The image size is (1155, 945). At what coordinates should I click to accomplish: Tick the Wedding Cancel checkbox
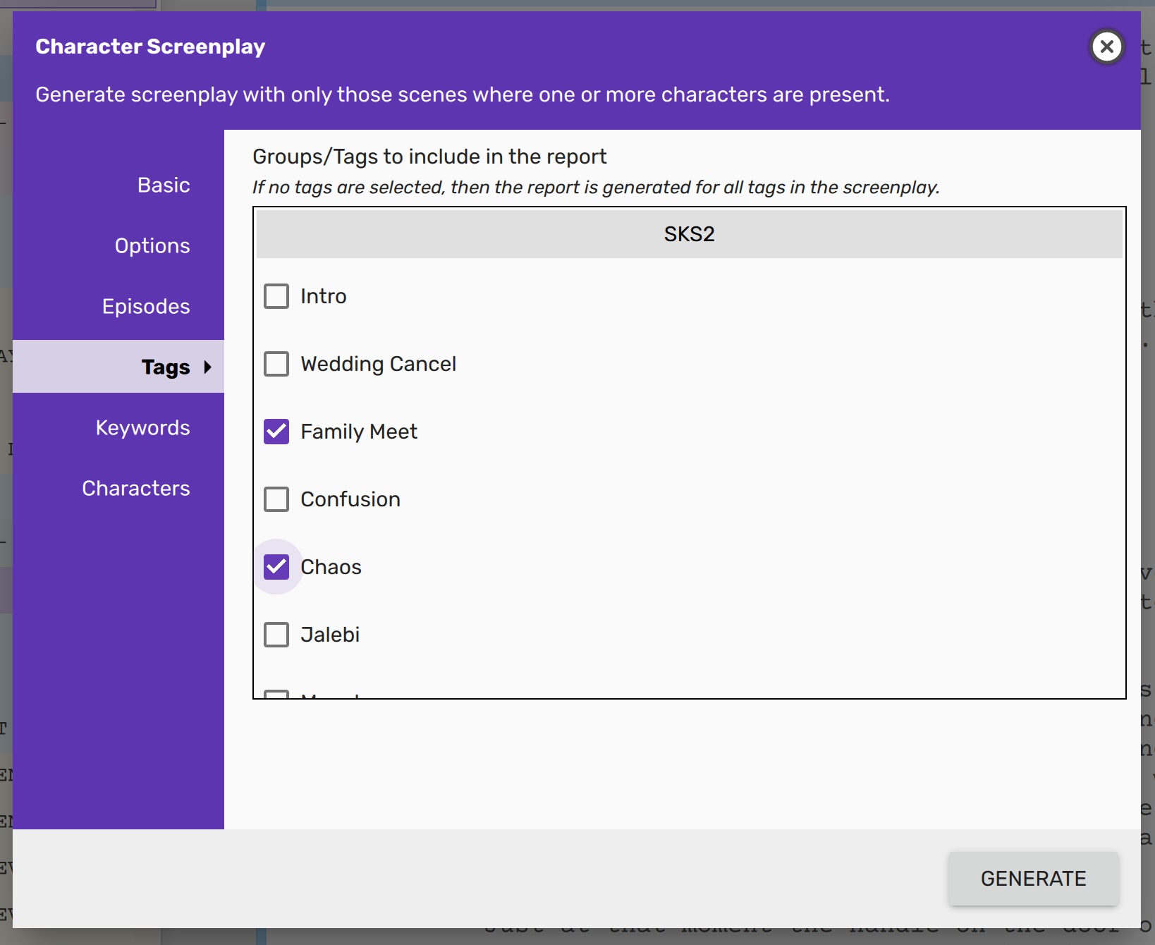tap(276, 364)
